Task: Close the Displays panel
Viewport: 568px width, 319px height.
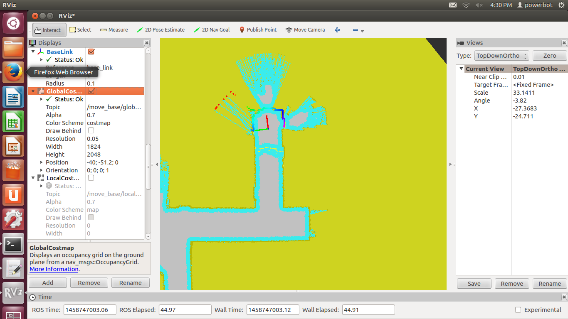Action: (147, 43)
